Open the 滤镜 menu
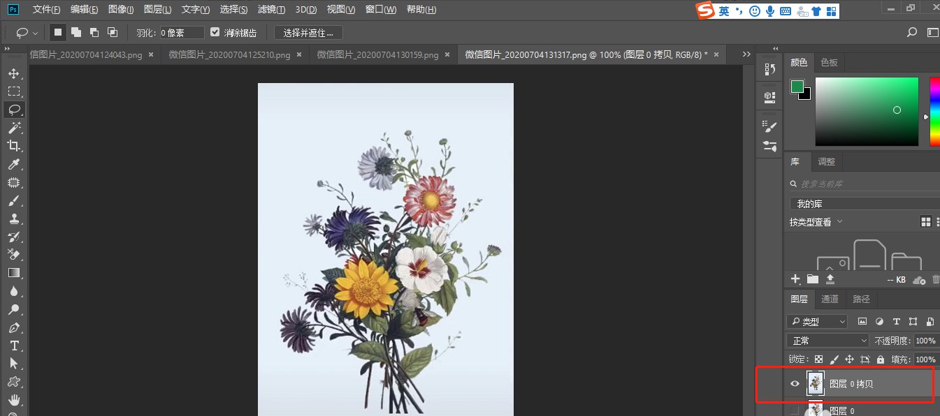 click(272, 10)
